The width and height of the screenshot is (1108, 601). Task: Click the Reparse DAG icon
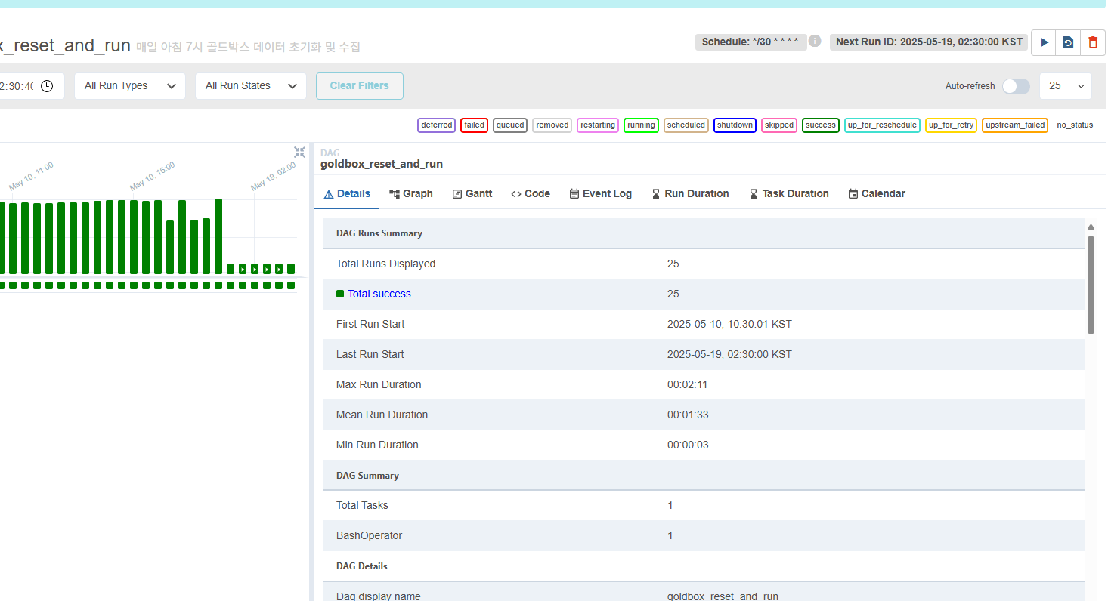[x=1068, y=42]
